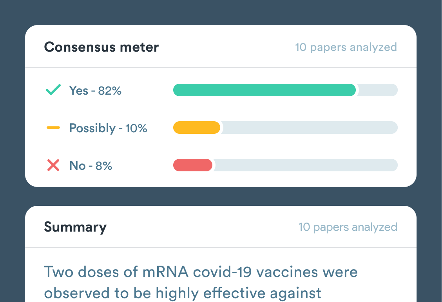Click the 'Summary' heading
The height and width of the screenshot is (302, 442).
click(75, 227)
